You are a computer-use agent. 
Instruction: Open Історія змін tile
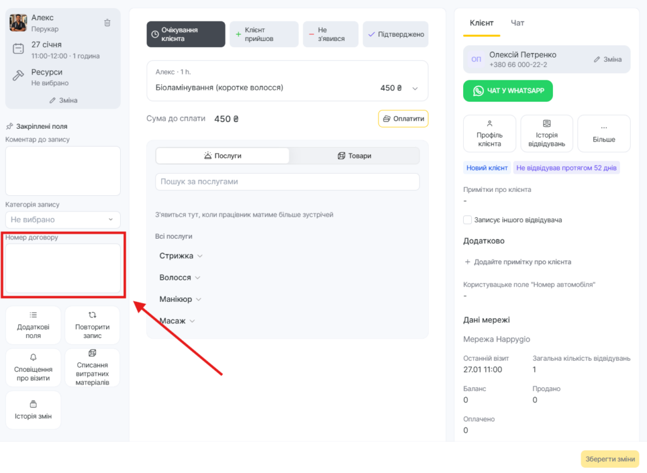click(33, 410)
